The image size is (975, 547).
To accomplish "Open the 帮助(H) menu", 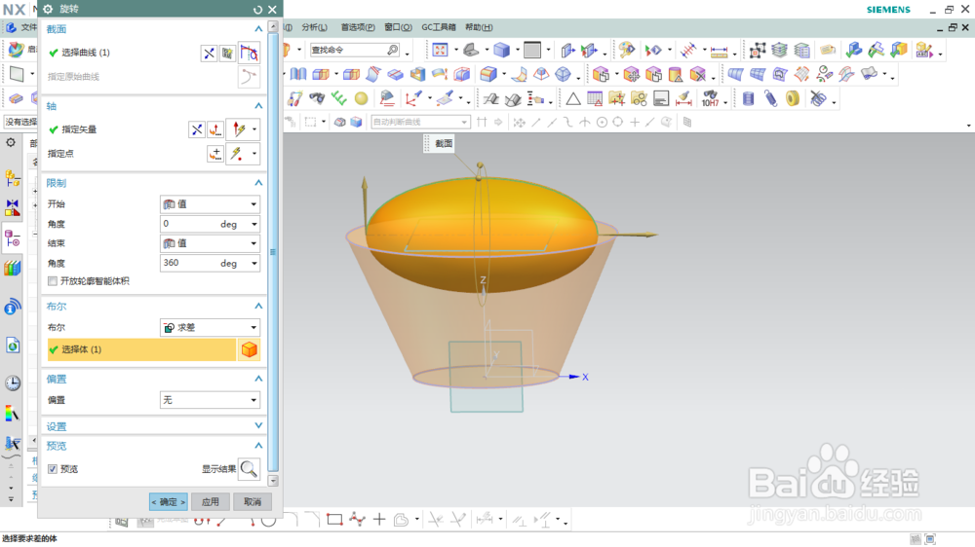I will pos(479,27).
